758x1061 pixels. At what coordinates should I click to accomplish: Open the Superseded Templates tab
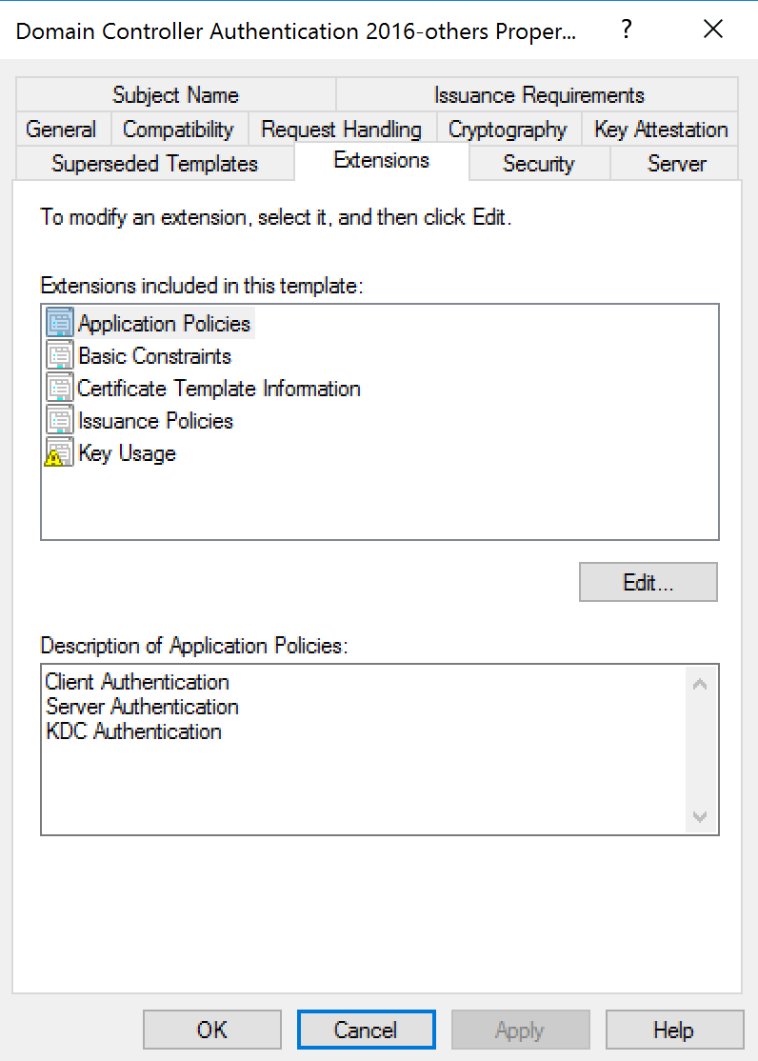pyautogui.click(x=155, y=163)
